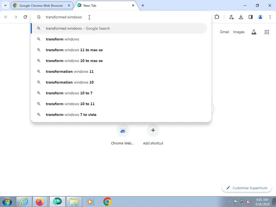Switch to Google Chrome Web Browser tab

click(x=42, y=5)
